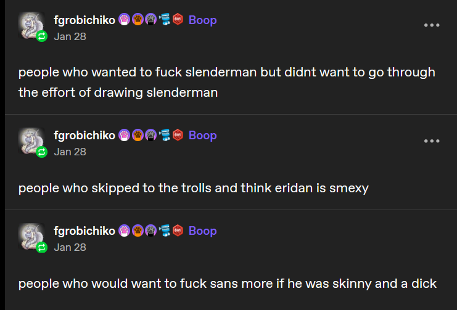Click green reblog icon on the slenderman post avatar
Image resolution: width=457 pixels, height=310 pixels.
42,36
